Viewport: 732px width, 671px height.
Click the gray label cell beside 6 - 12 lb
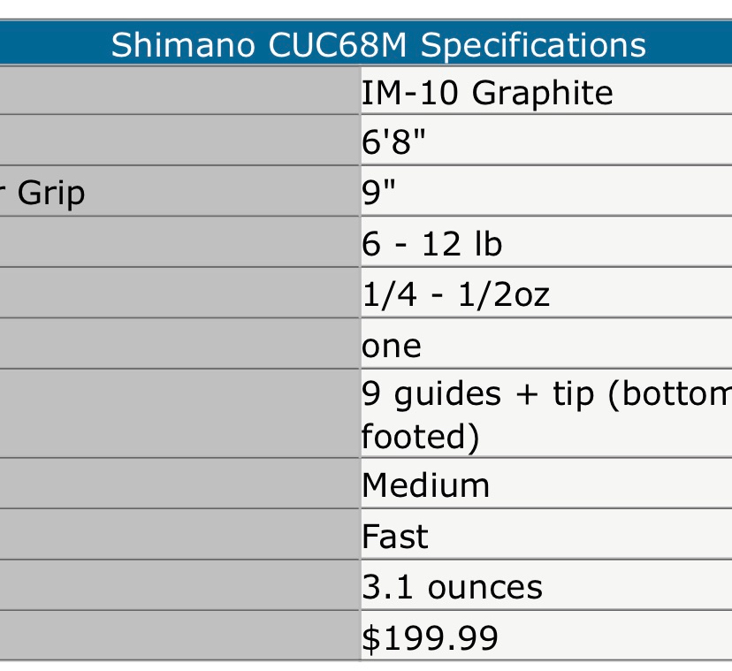(177, 243)
